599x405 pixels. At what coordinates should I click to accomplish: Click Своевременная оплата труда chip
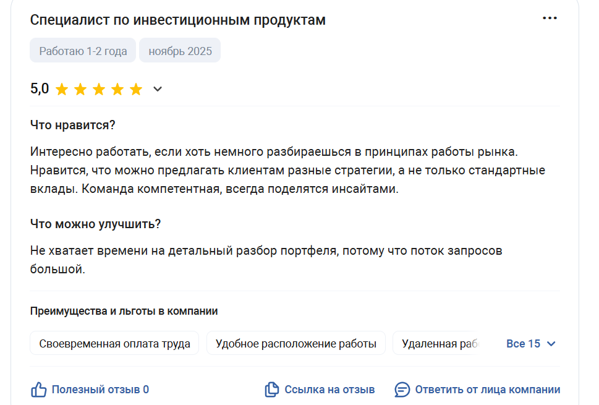114,343
